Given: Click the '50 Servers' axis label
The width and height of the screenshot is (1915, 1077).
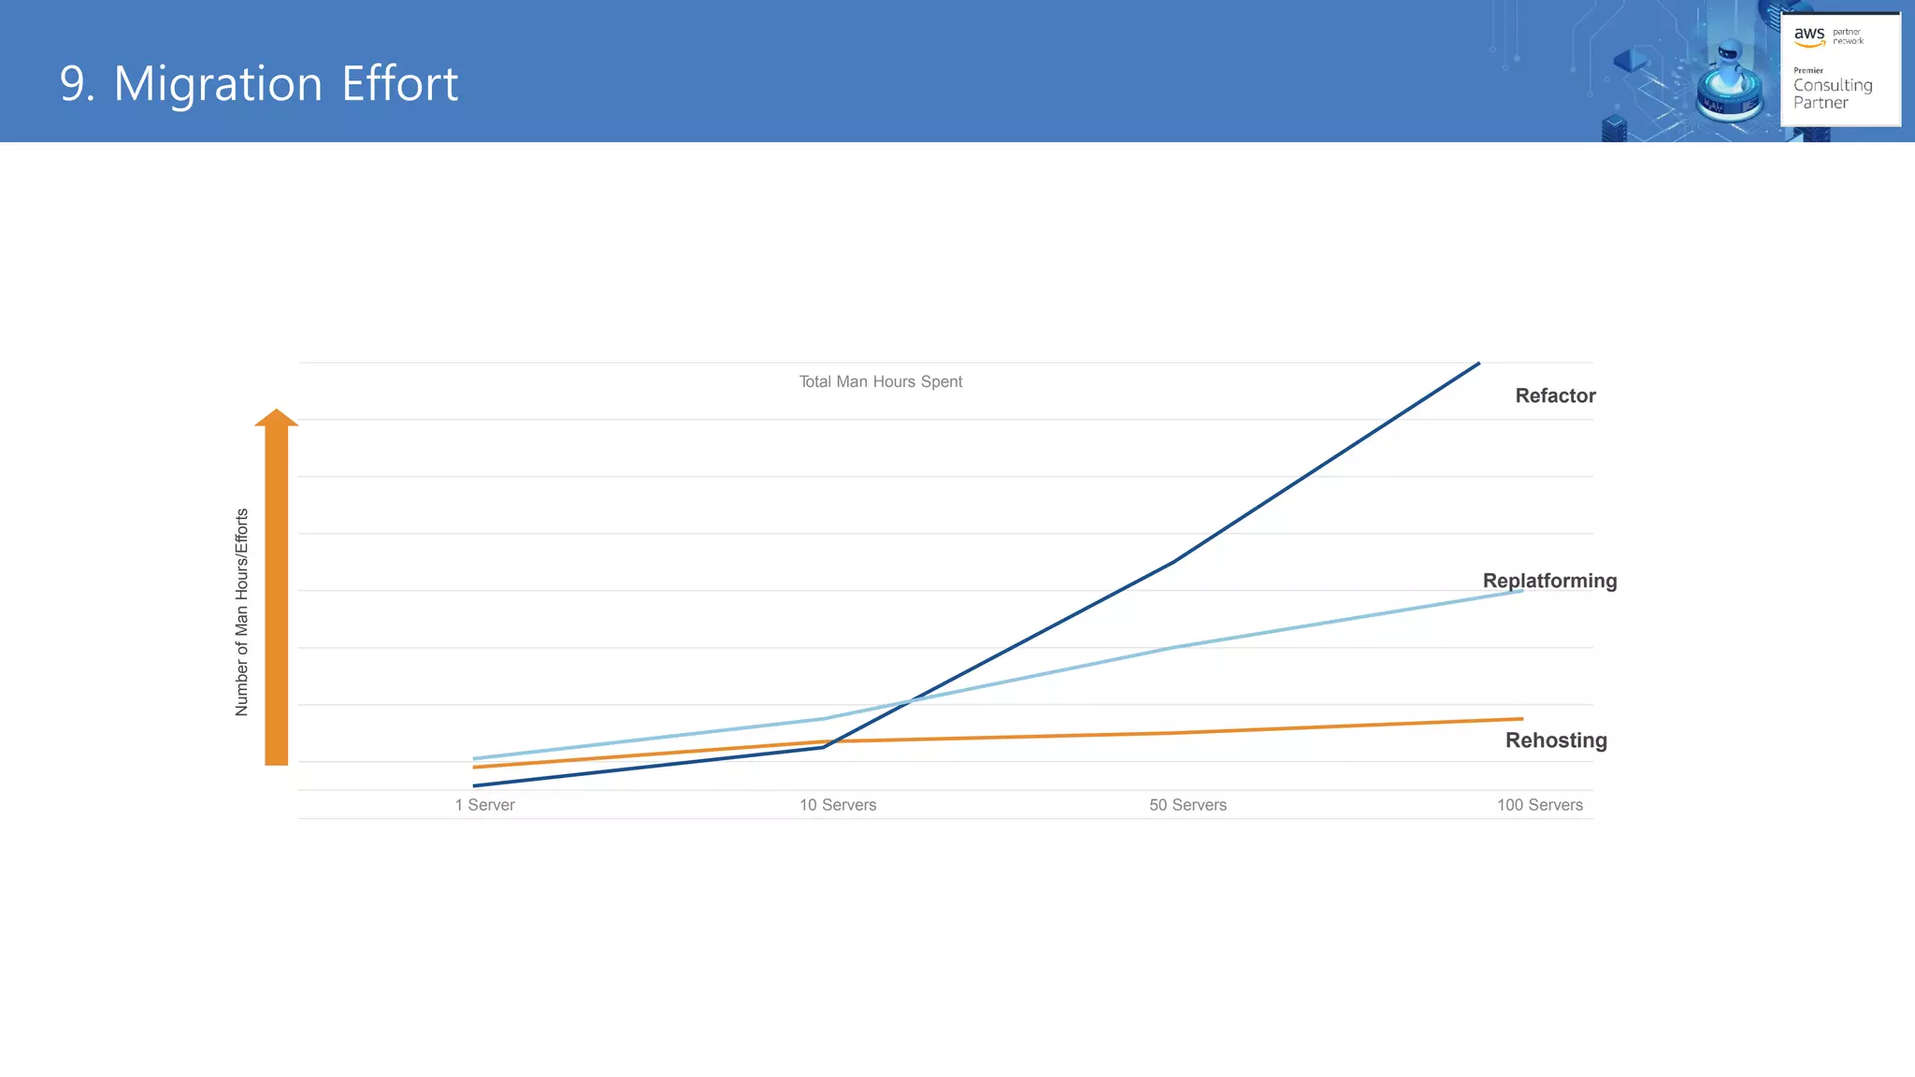Looking at the screenshot, I should [1188, 805].
